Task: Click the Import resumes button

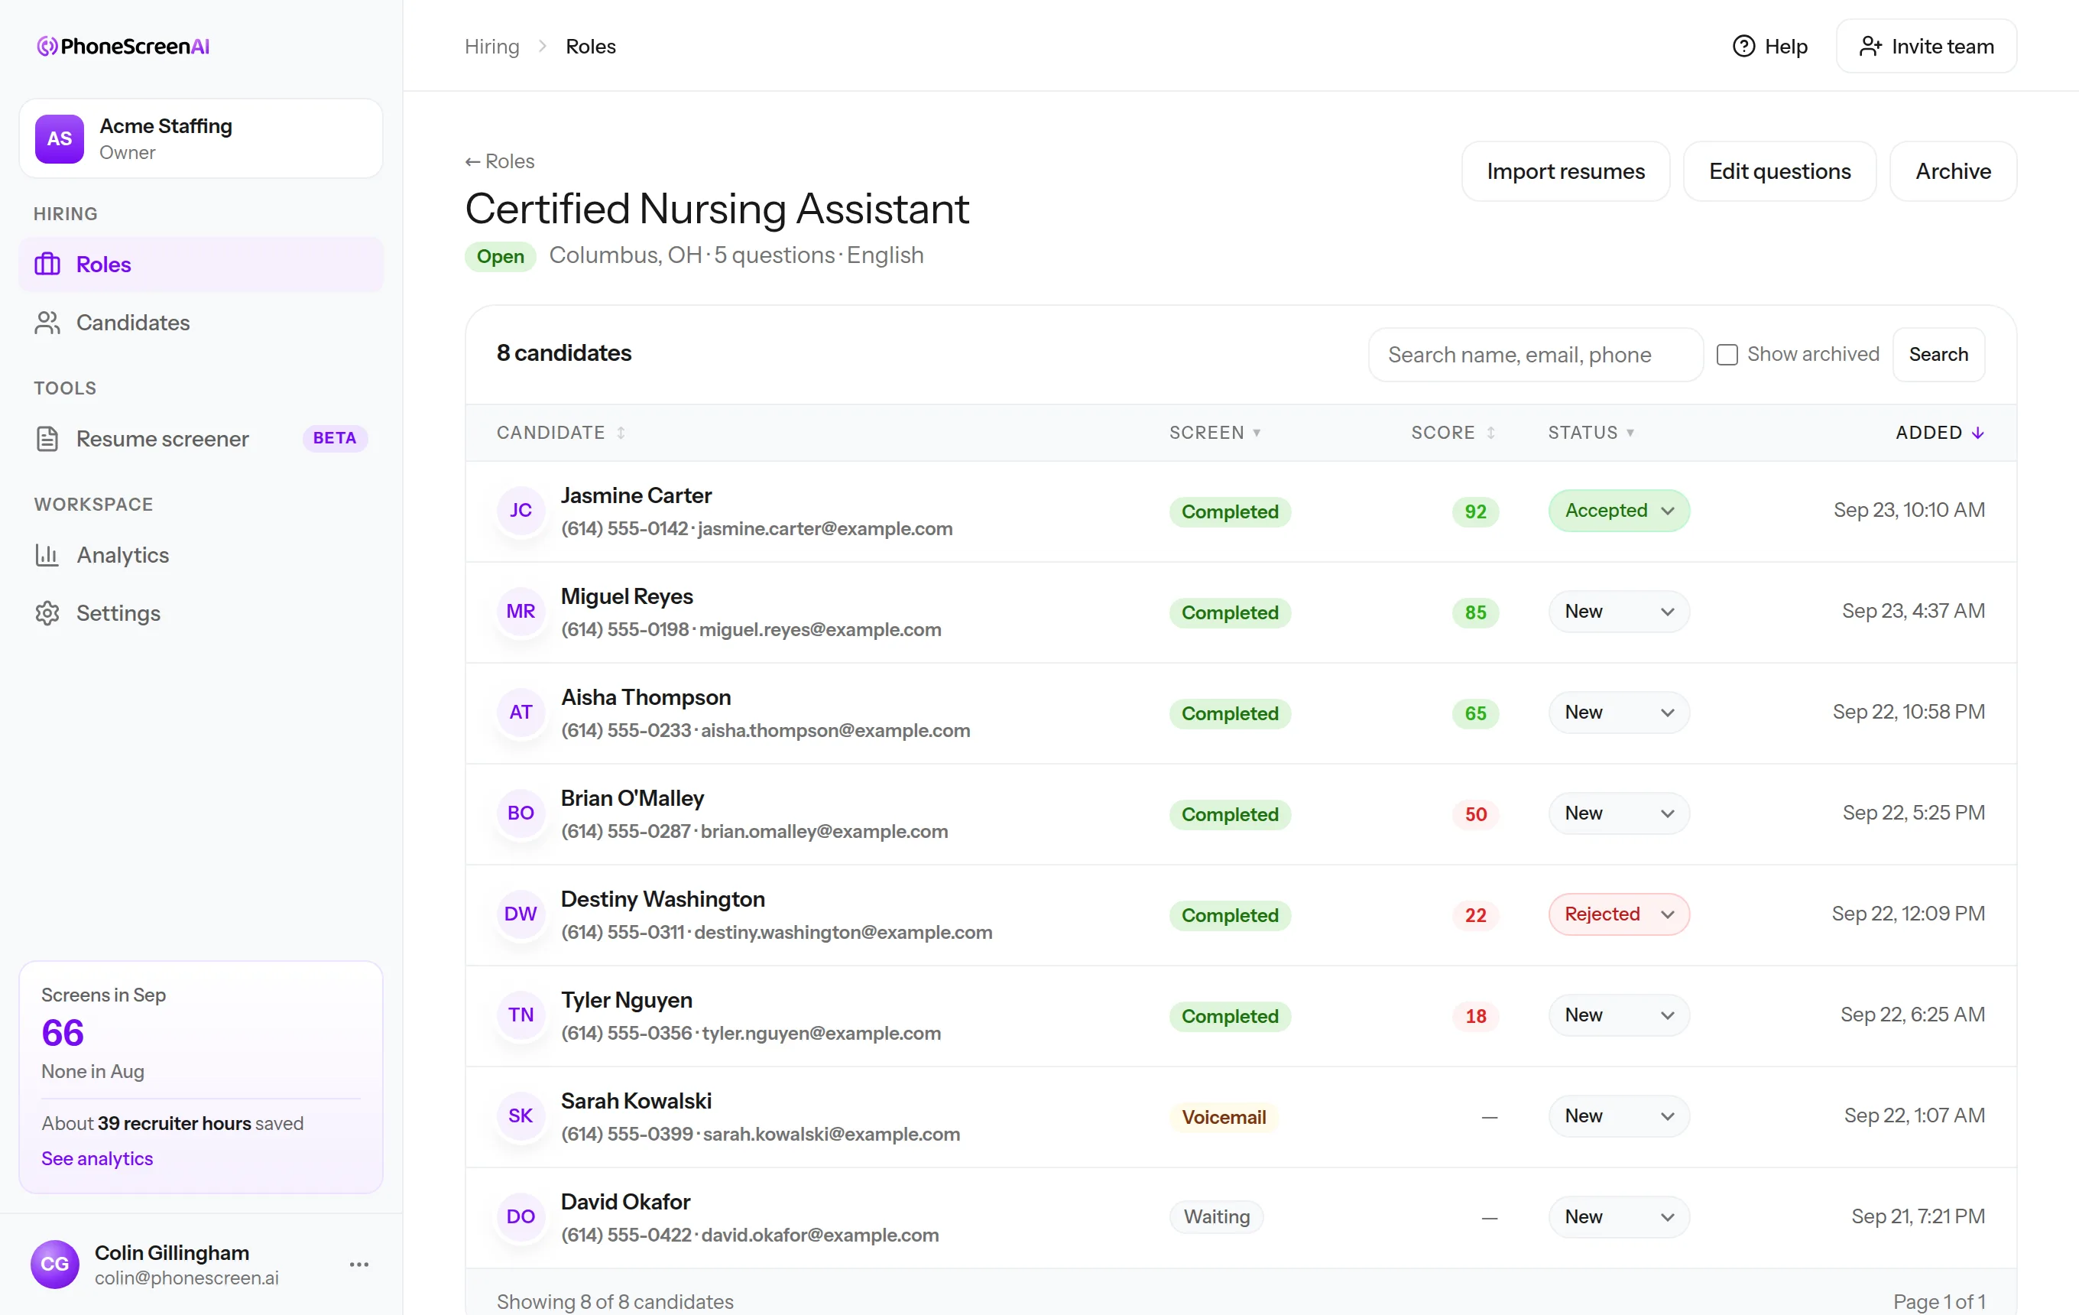Action: (1565, 172)
